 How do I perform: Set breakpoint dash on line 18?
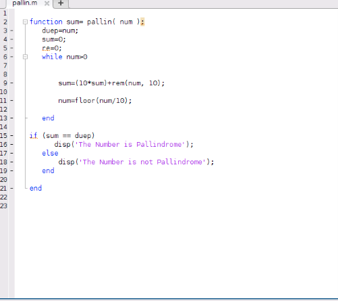point(11,162)
